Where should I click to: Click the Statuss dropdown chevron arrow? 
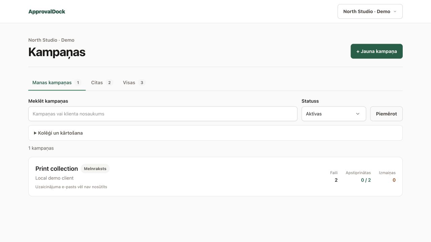358,114
